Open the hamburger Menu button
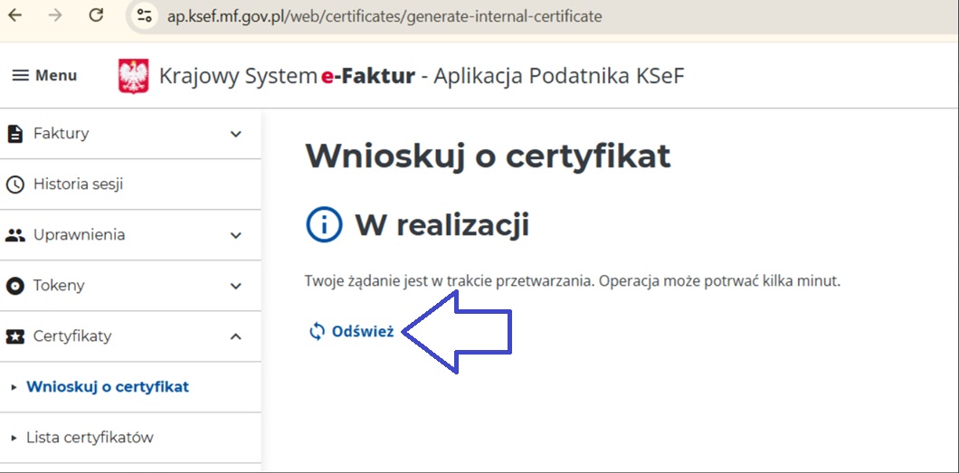Screen dimensions: 959x473 coord(44,75)
